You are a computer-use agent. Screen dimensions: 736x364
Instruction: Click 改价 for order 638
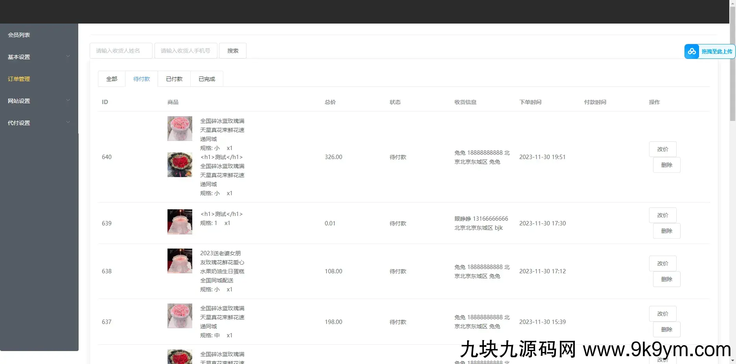point(662,263)
